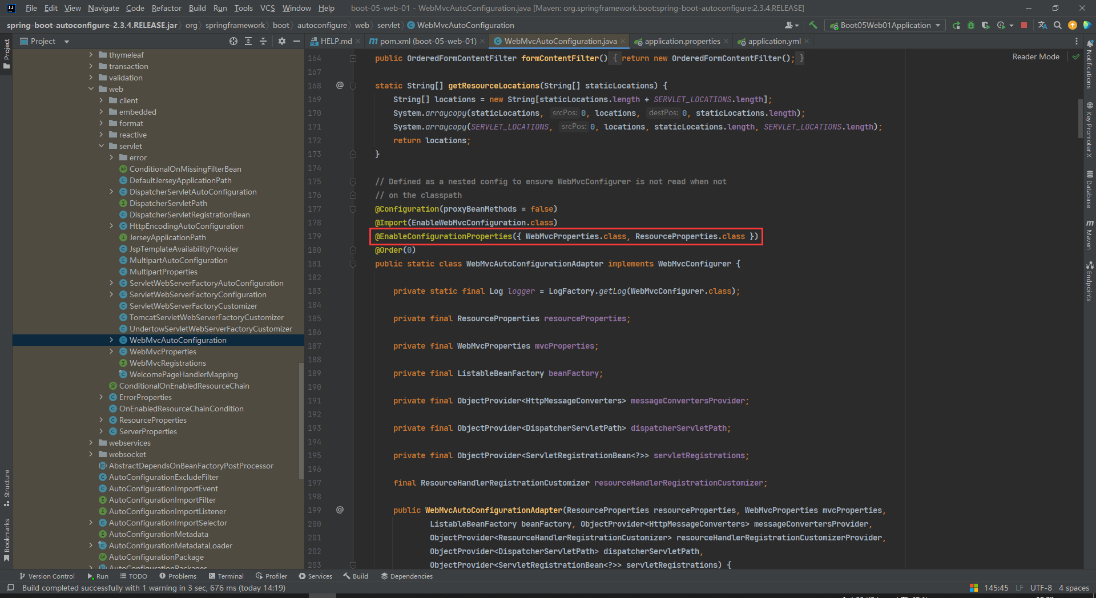Open the Terminal tool window button
1096x598 pixels.
tap(226, 576)
